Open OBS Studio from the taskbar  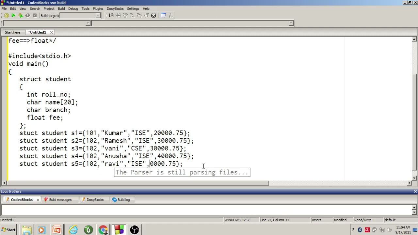pos(134,230)
